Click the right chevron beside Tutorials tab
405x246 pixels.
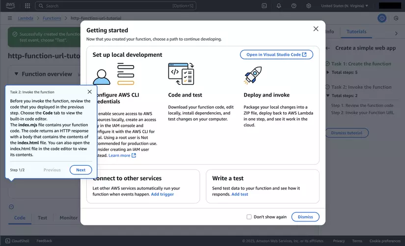(x=396, y=33)
